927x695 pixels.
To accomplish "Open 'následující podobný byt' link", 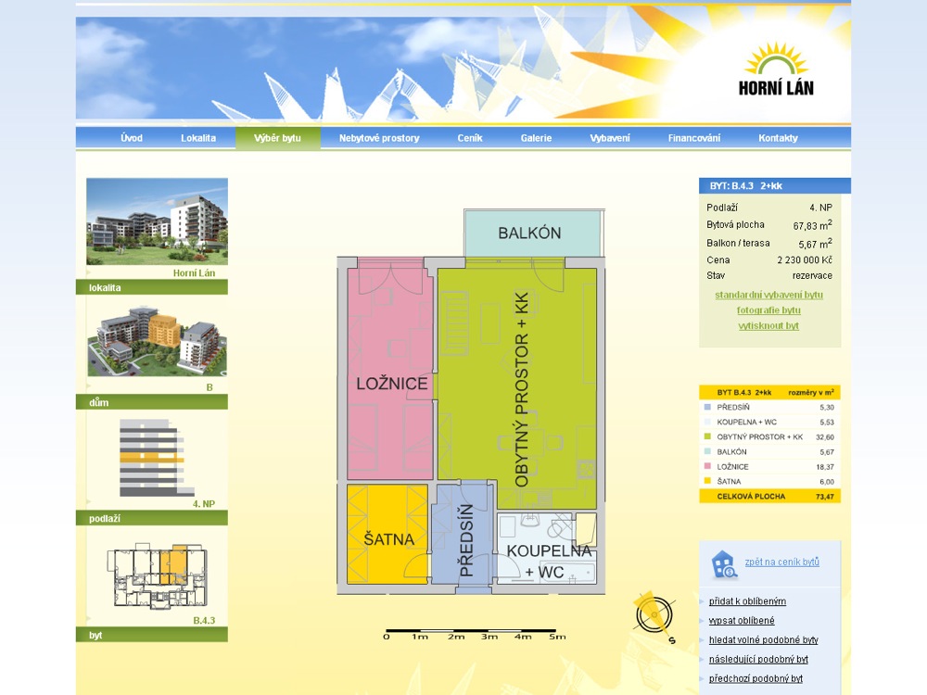I will 758,660.
